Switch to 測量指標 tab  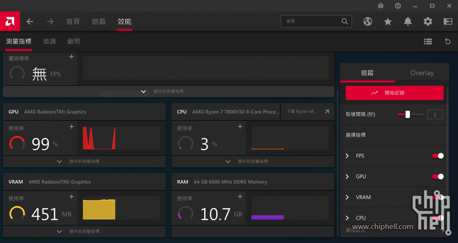(x=18, y=42)
